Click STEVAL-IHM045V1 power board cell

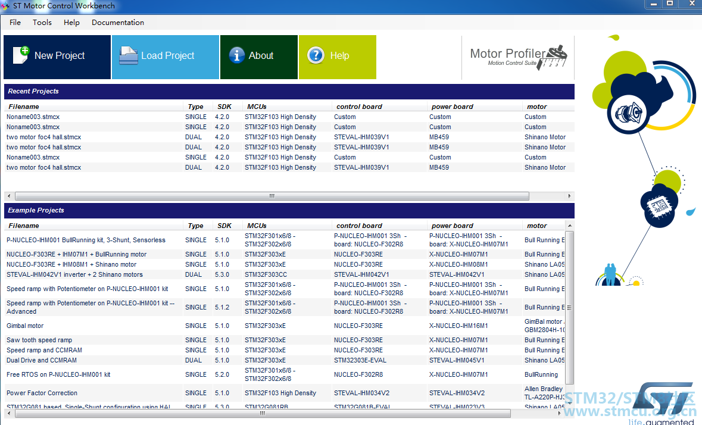457,360
